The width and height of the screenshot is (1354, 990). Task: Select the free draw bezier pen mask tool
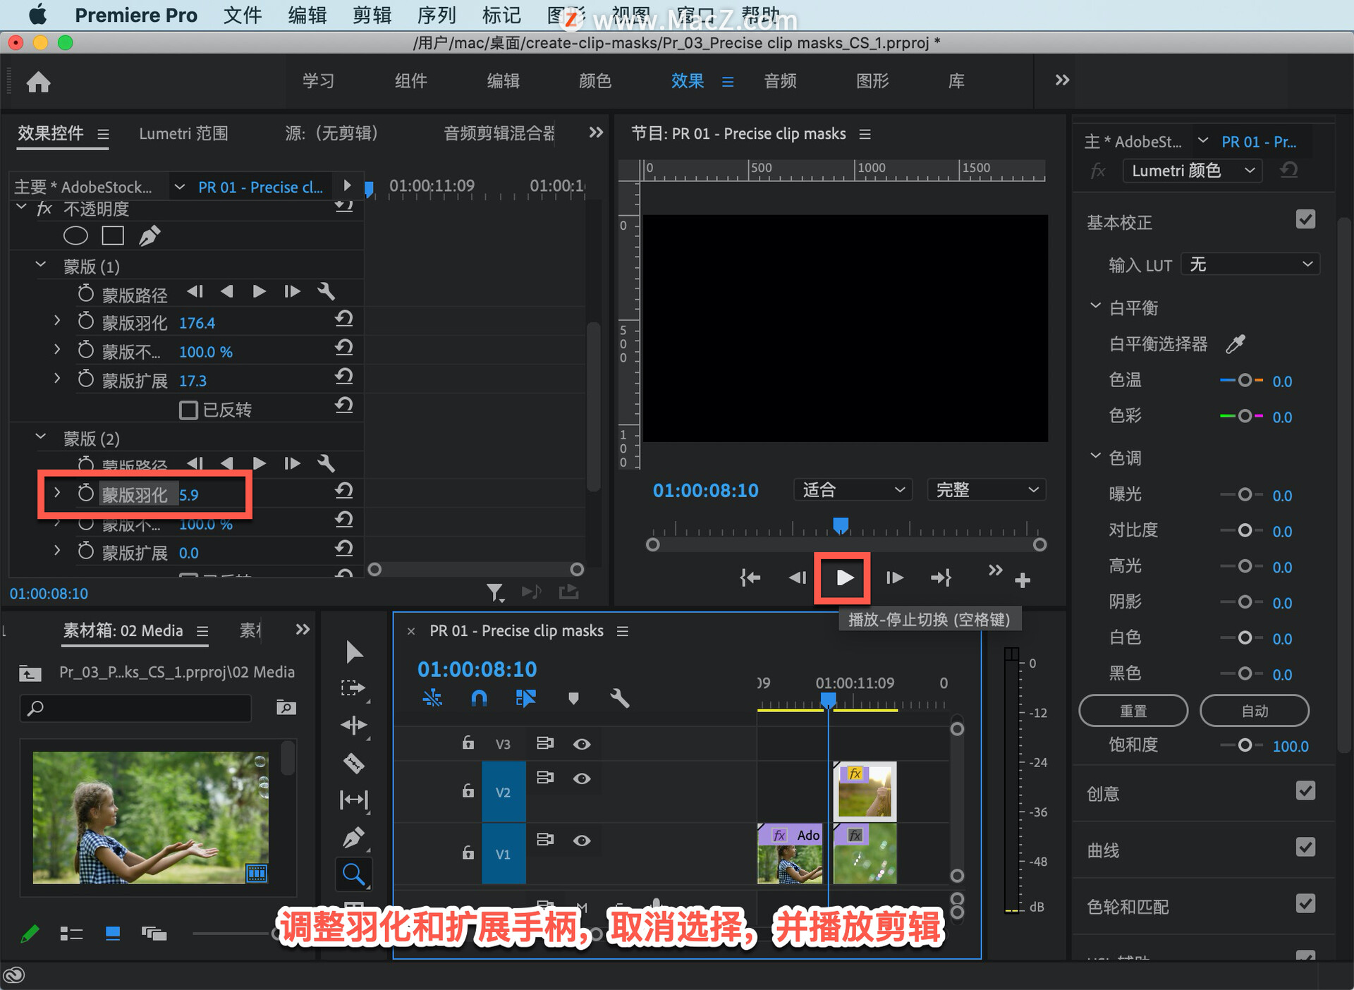tap(150, 236)
